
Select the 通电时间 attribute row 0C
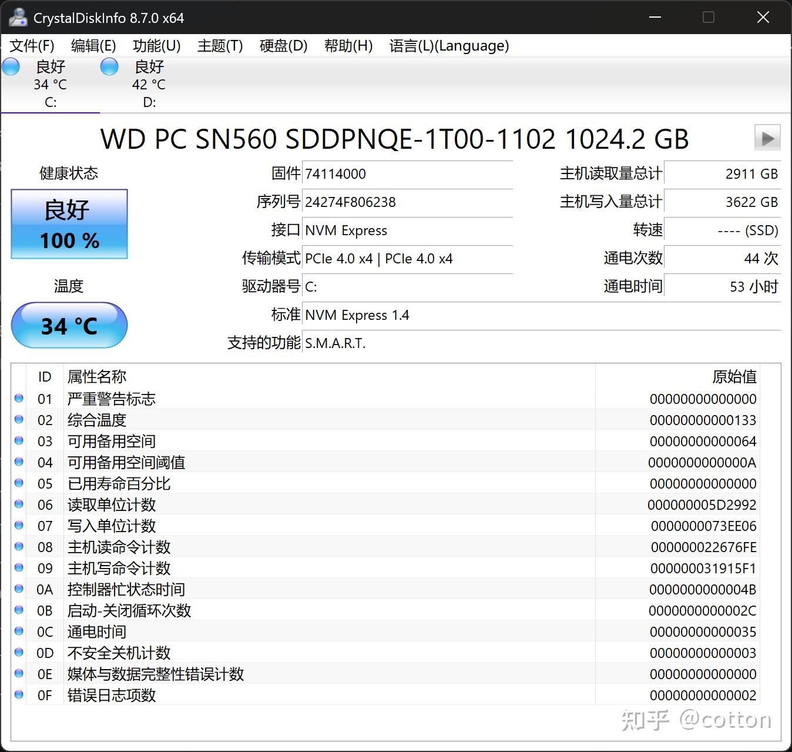click(x=385, y=631)
